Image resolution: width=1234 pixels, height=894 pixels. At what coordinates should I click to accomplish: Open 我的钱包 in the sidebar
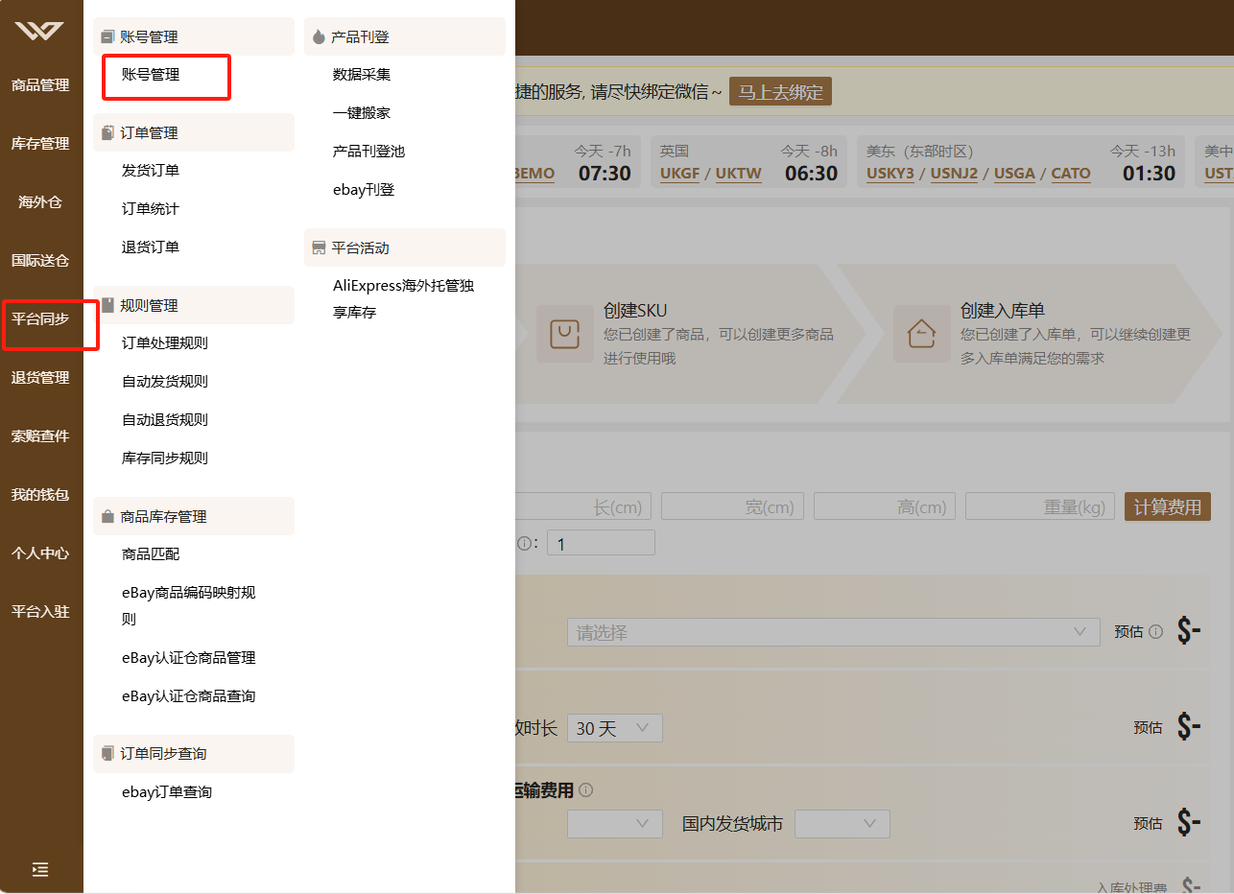(x=40, y=495)
